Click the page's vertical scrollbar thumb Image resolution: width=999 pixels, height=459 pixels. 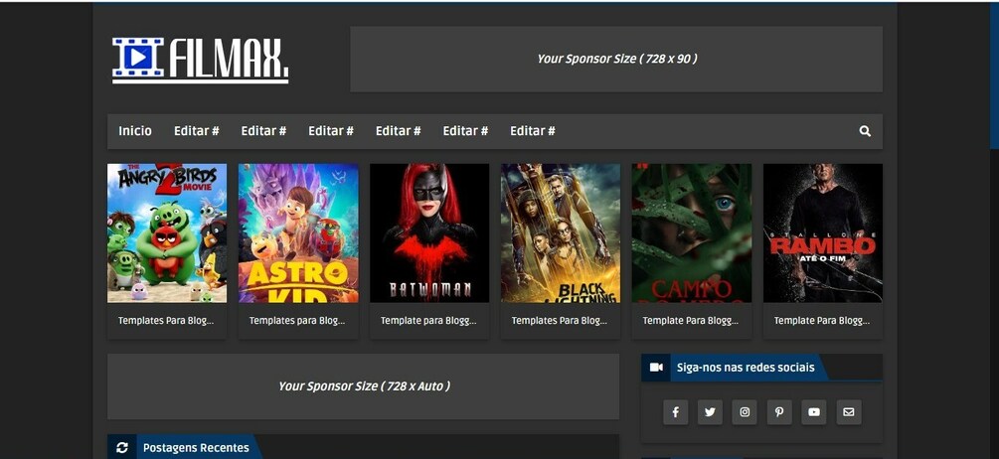(x=995, y=76)
